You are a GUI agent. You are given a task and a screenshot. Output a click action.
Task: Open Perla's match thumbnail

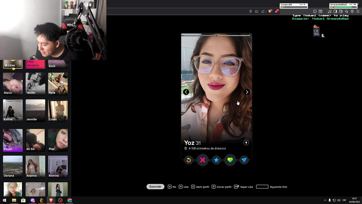[x=58, y=84]
